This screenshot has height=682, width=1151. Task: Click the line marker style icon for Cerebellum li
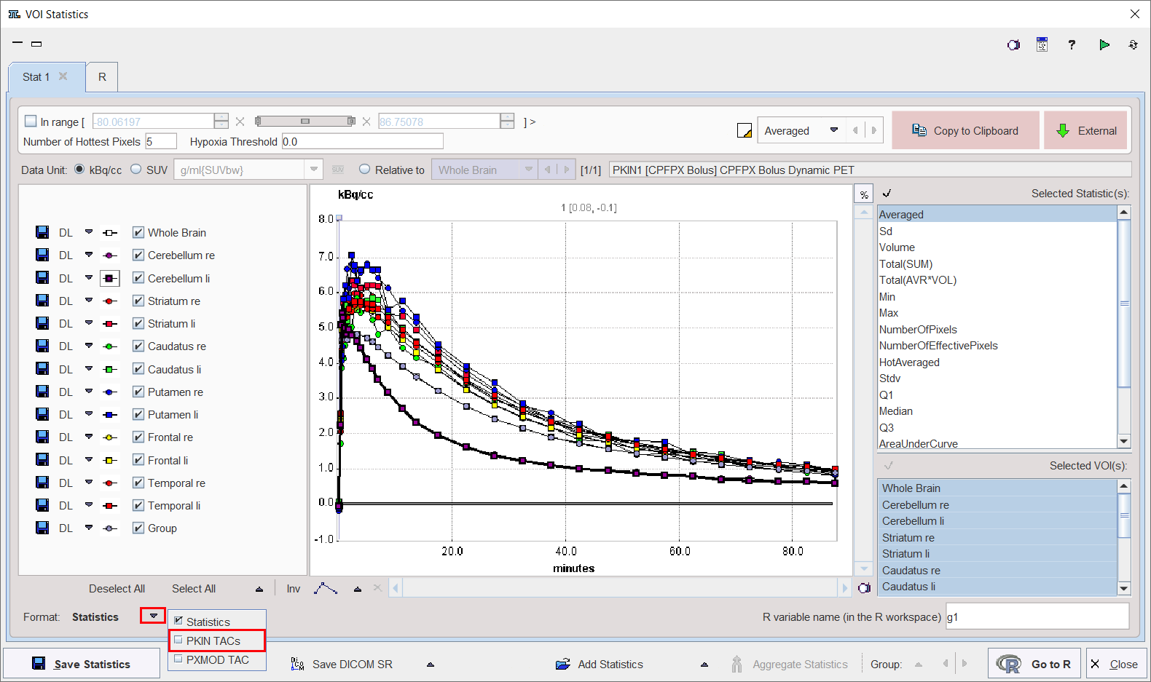pos(109,278)
